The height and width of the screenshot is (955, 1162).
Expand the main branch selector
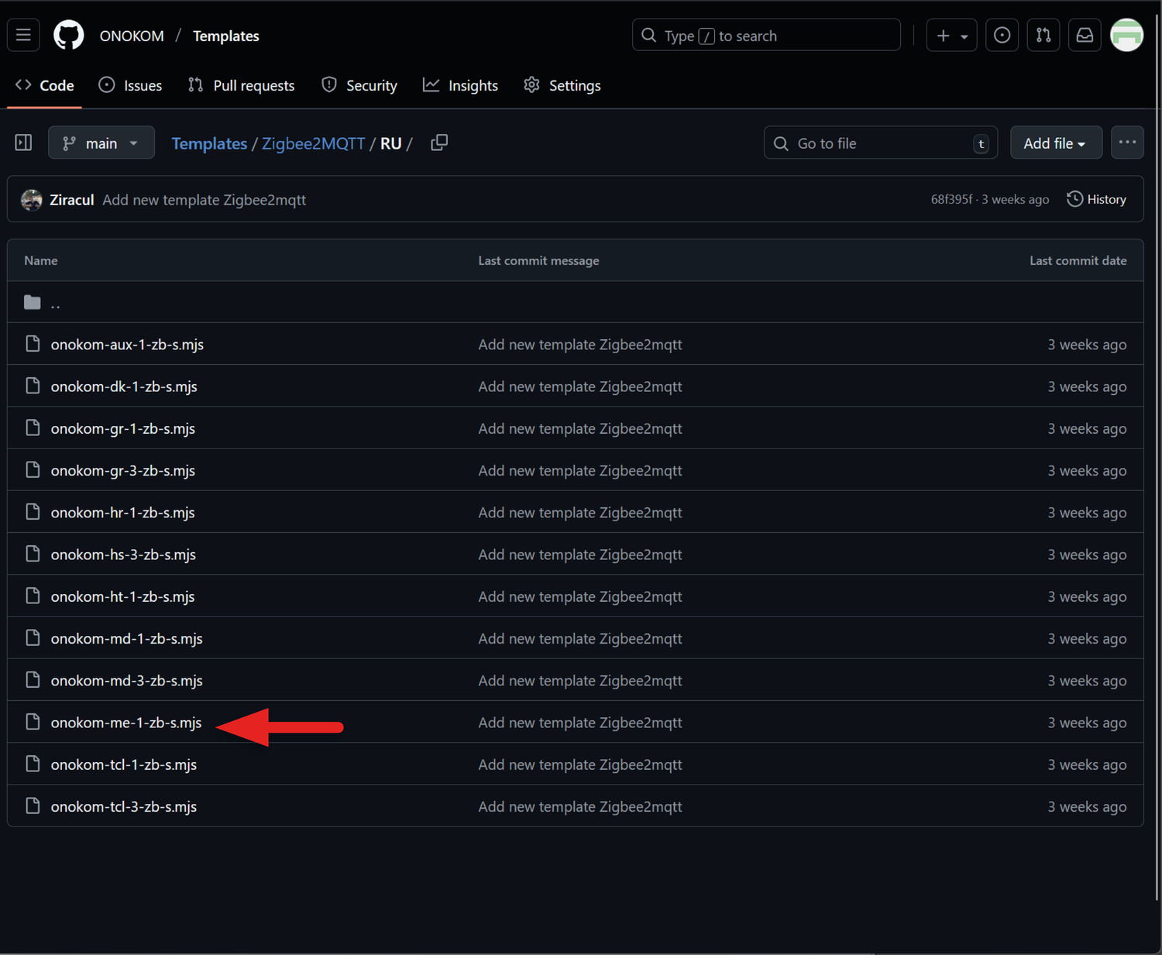101,143
